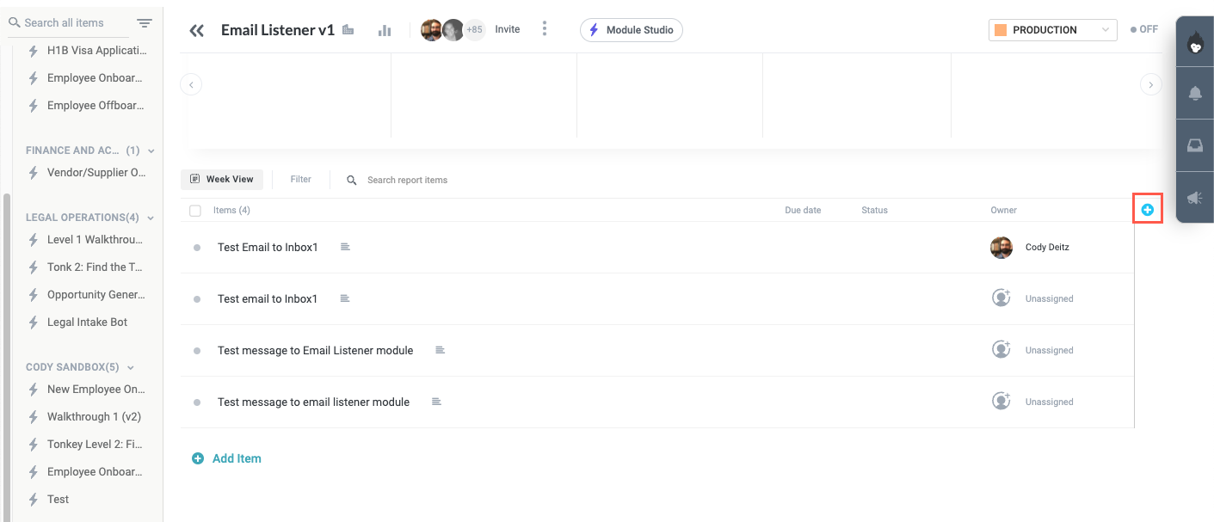Click the comment icon on Test Email to Inbox1
The image size is (1214, 522).
pyautogui.click(x=345, y=246)
